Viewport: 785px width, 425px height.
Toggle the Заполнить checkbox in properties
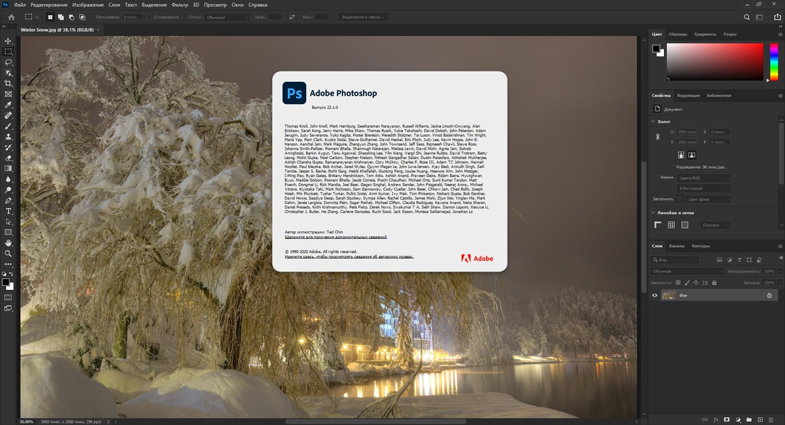click(x=680, y=199)
